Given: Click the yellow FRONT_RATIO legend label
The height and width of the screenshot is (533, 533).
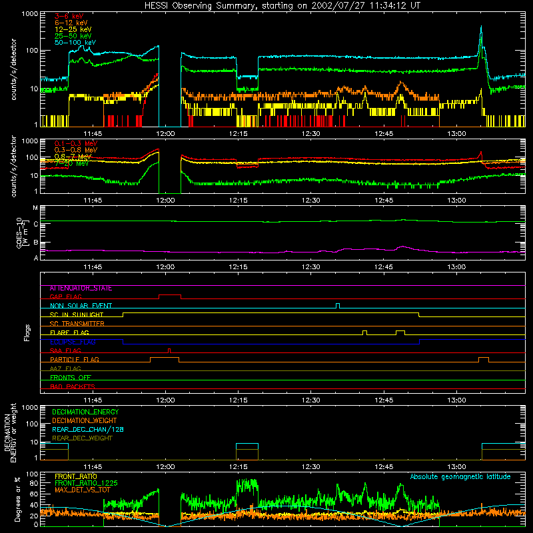Looking at the screenshot, I should coord(76,476).
